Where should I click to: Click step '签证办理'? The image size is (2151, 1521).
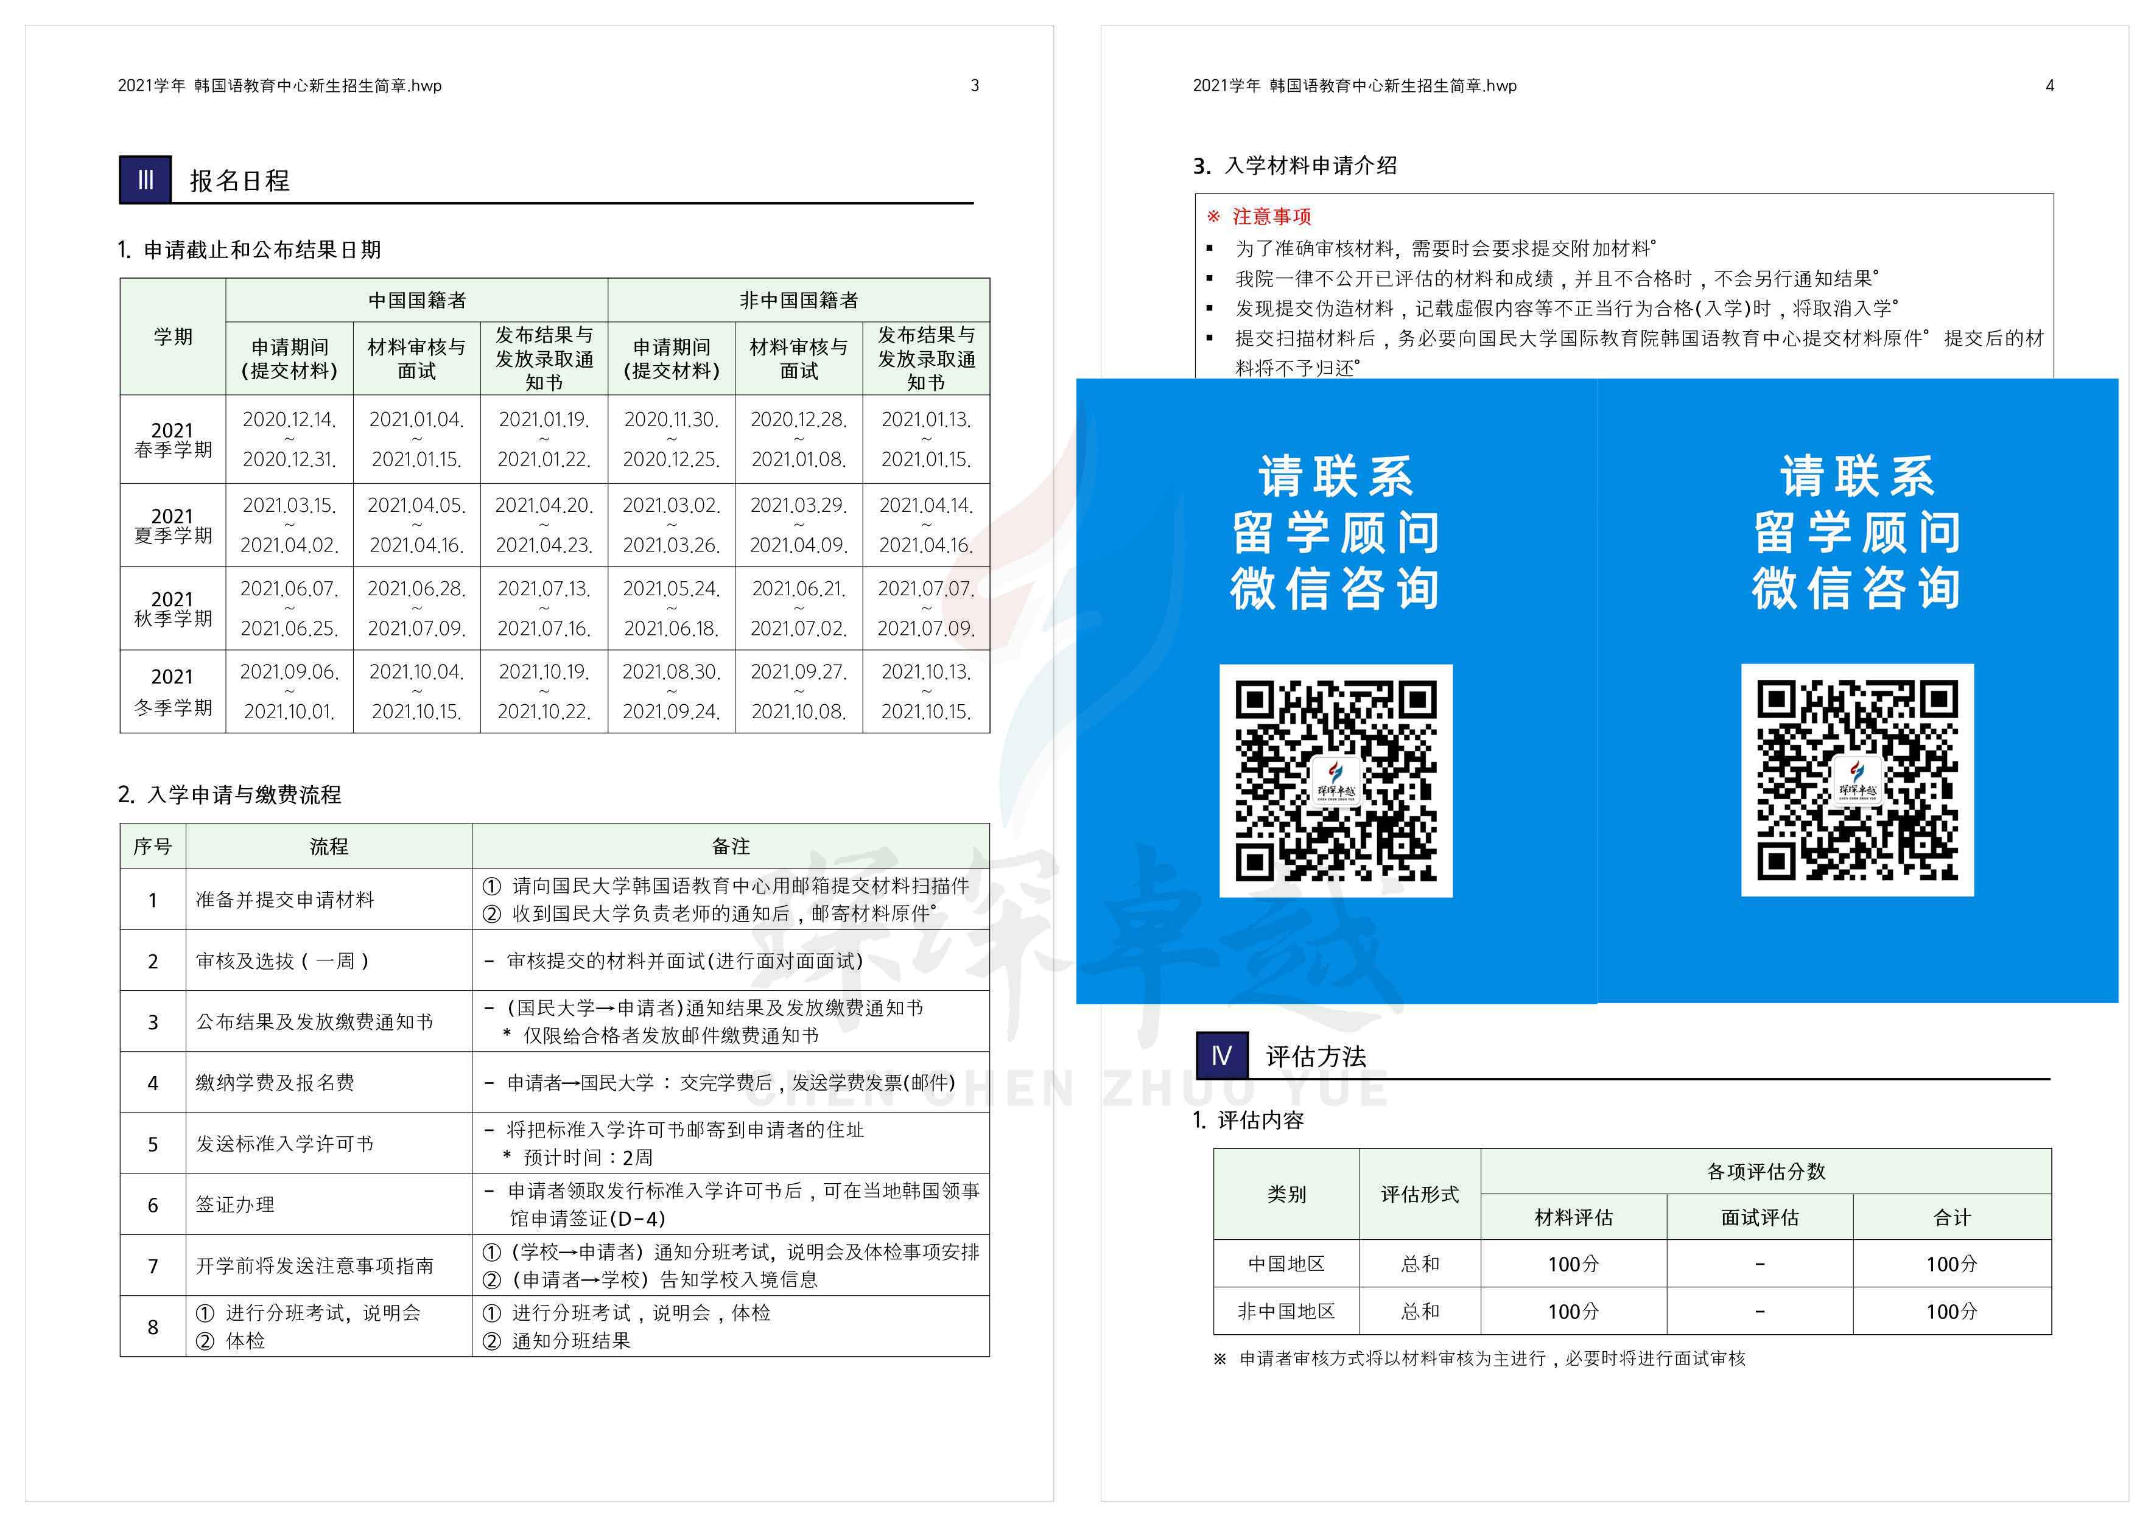pos(235,1205)
